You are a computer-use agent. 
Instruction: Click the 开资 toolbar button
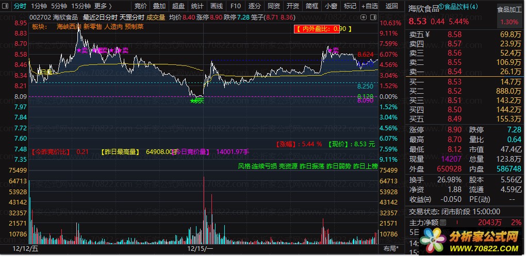293,6
